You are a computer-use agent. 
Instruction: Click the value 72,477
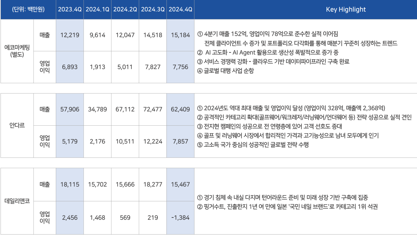[x=153, y=109]
